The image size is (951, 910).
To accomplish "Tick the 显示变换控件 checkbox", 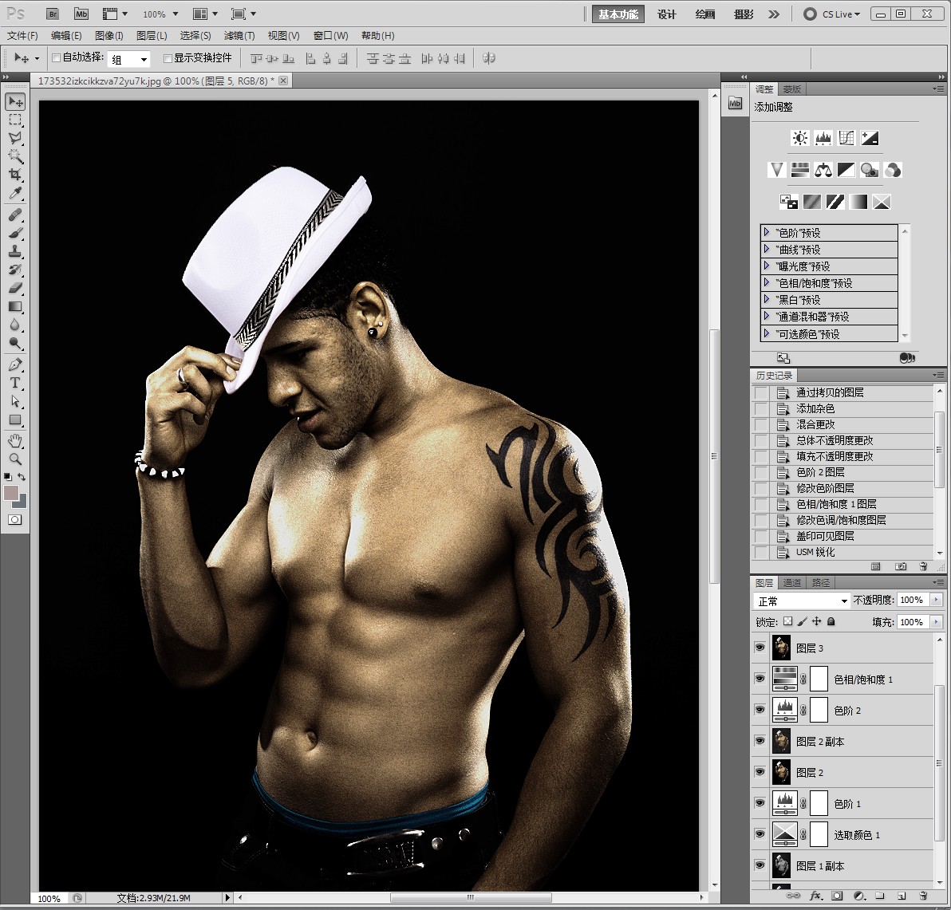I will (168, 57).
